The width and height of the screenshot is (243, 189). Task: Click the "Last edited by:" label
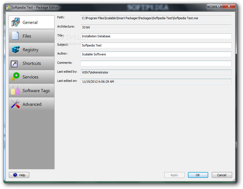67,72
